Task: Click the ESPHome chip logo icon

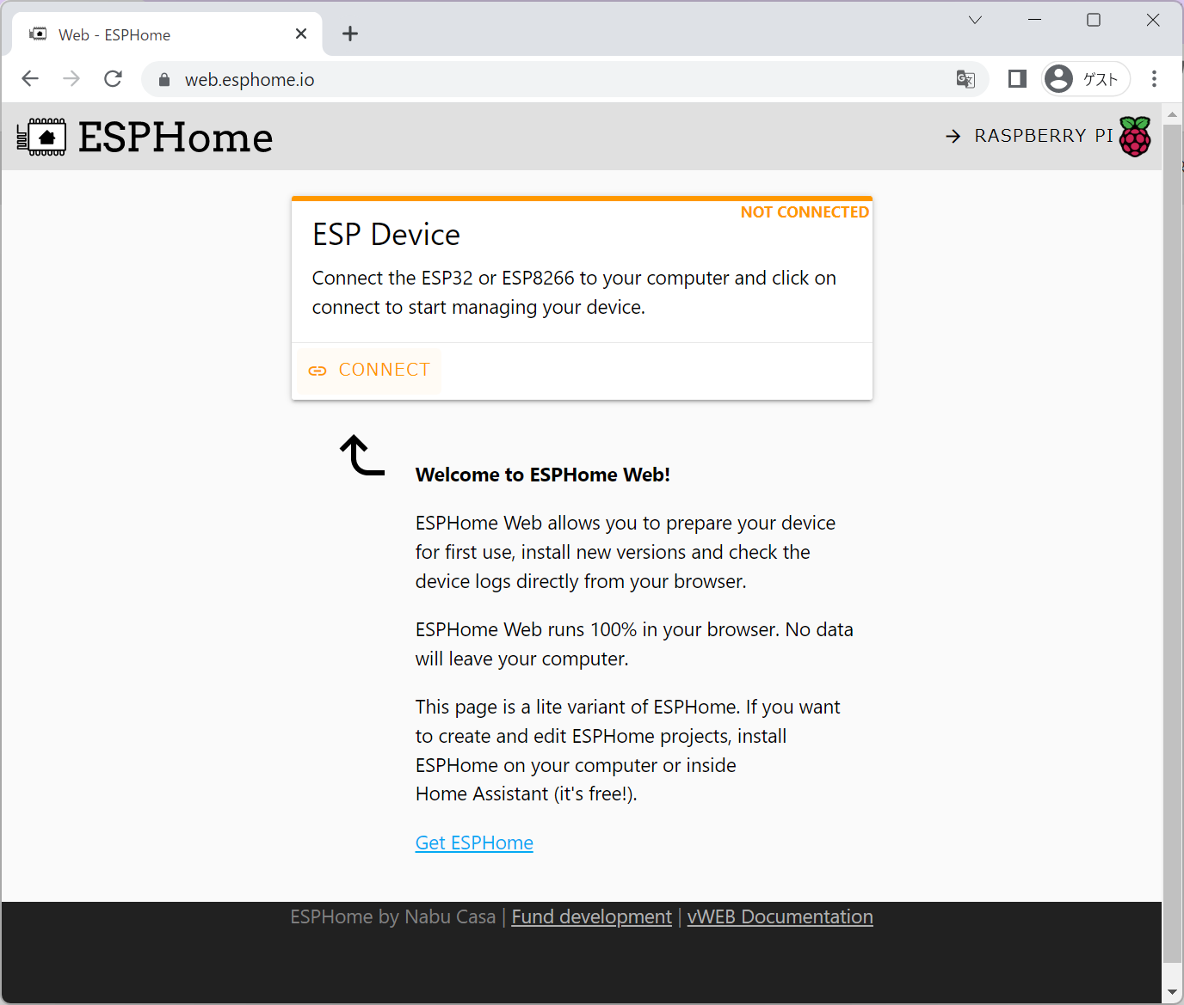Action: point(42,136)
